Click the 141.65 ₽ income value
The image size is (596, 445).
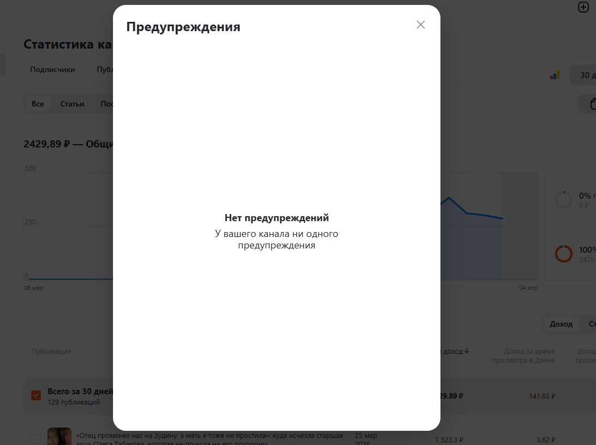tap(542, 396)
